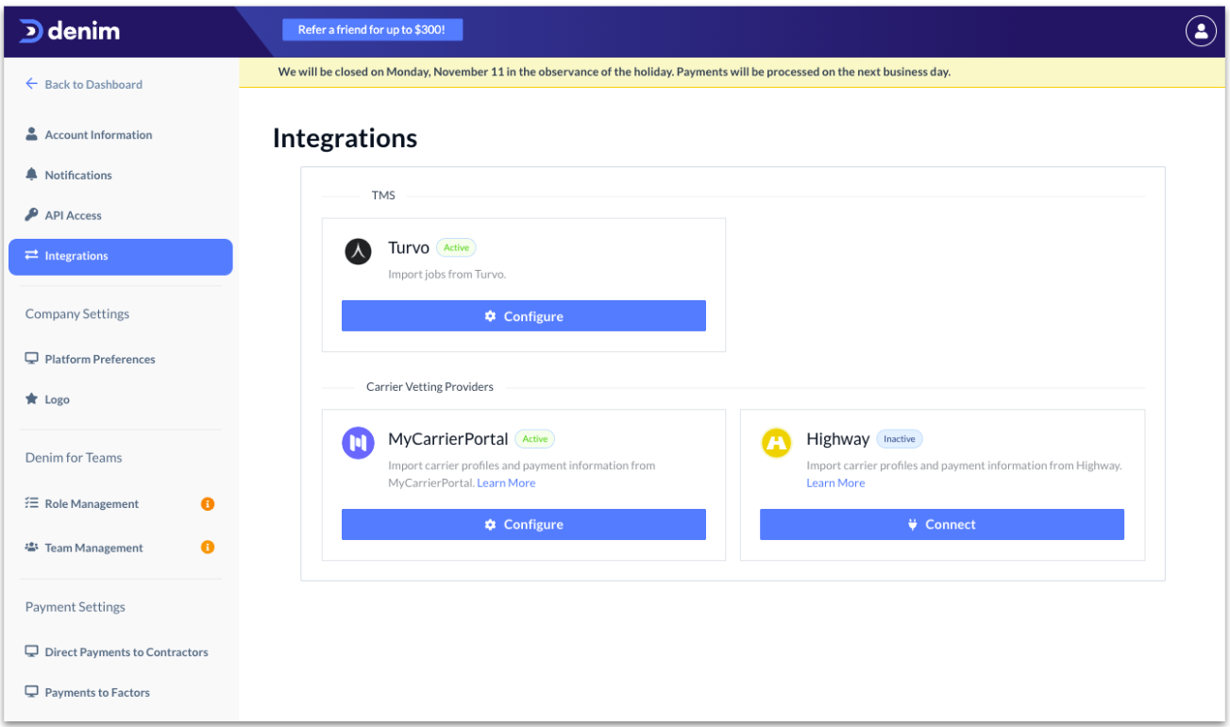Image resolution: width=1230 pixels, height=727 pixels.
Task: Click the holiday closure notice banner
Action: click(x=733, y=72)
